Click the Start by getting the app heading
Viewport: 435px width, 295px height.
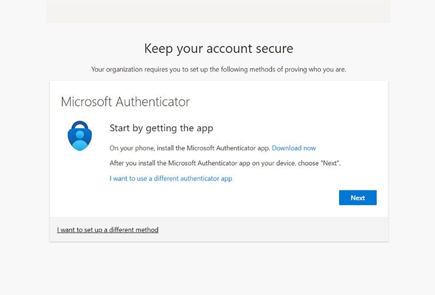pyautogui.click(x=162, y=128)
